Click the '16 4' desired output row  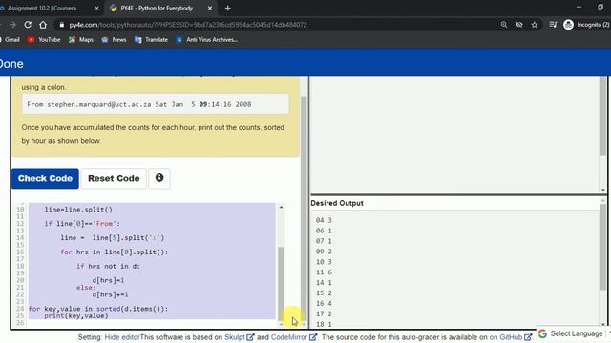pyautogui.click(x=324, y=303)
